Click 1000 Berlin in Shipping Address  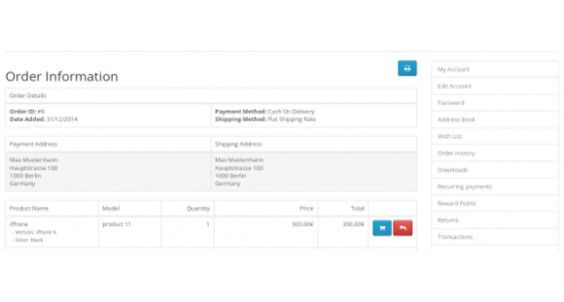230,176
